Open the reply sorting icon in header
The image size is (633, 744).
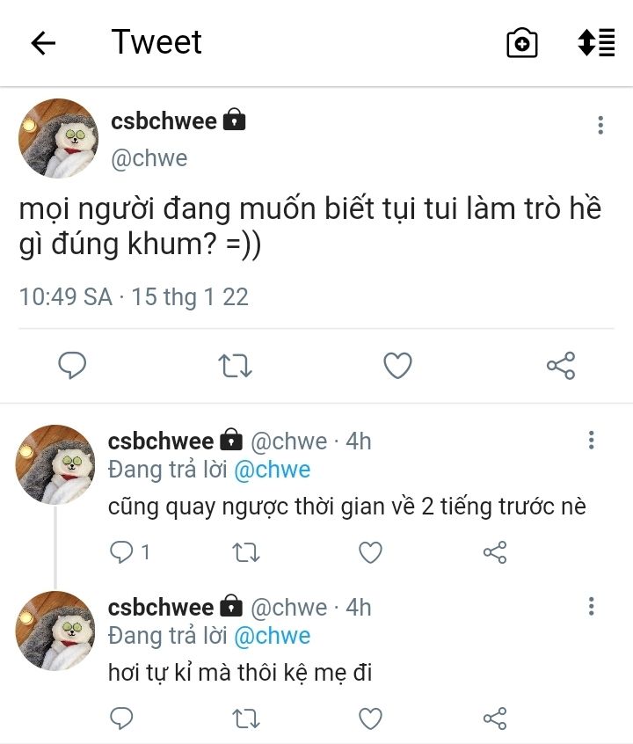click(x=596, y=43)
